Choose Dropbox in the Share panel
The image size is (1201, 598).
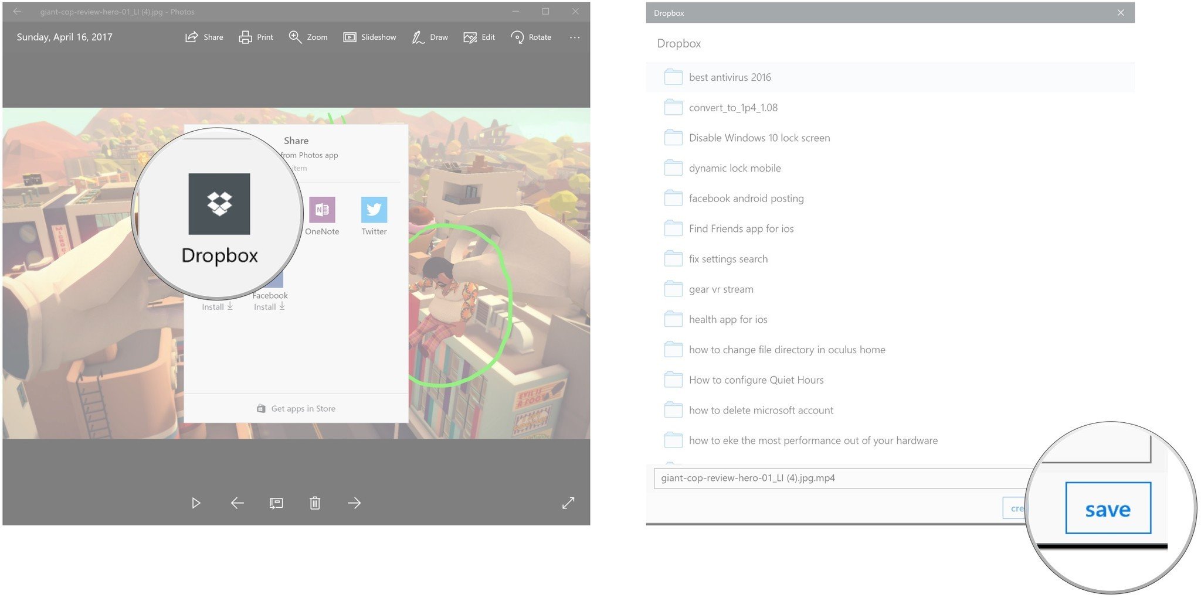(219, 220)
